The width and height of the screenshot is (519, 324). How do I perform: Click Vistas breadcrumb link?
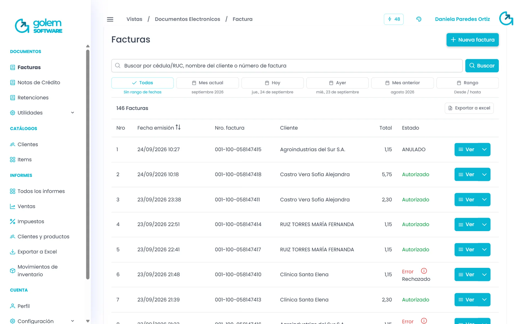tap(134, 19)
